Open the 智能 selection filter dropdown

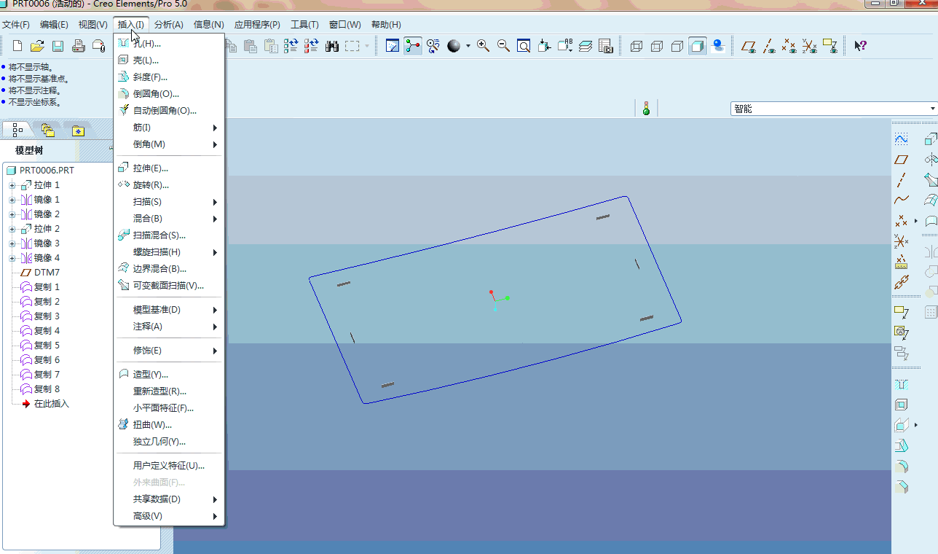[x=834, y=109]
